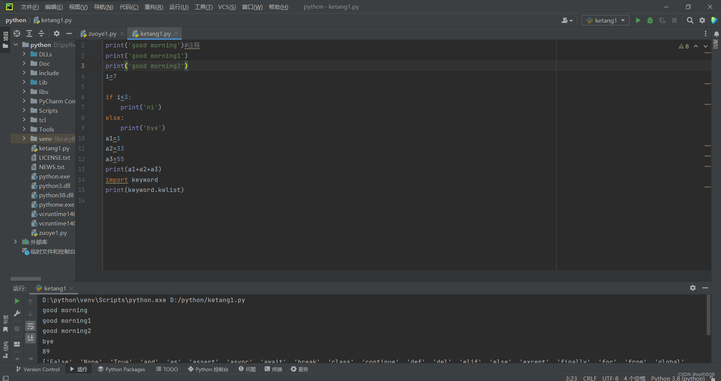Image resolution: width=721 pixels, height=381 pixels.
Task: Select zuoye1.py in the project tree
Action: [x=53, y=233]
